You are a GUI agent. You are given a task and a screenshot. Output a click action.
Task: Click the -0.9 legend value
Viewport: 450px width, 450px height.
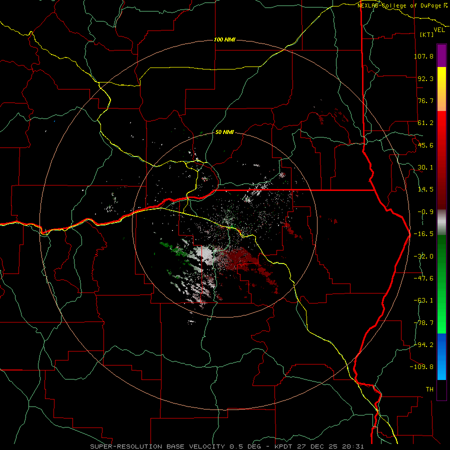click(x=425, y=212)
